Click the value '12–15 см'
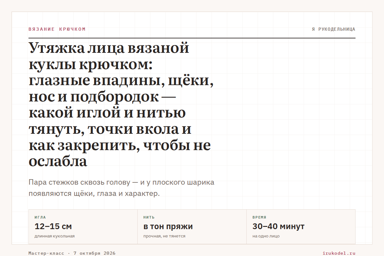The width and height of the screenshot is (384, 256). point(53,227)
